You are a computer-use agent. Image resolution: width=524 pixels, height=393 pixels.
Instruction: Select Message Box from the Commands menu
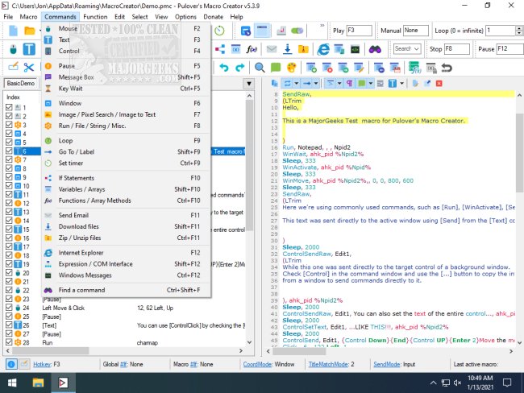127,77
